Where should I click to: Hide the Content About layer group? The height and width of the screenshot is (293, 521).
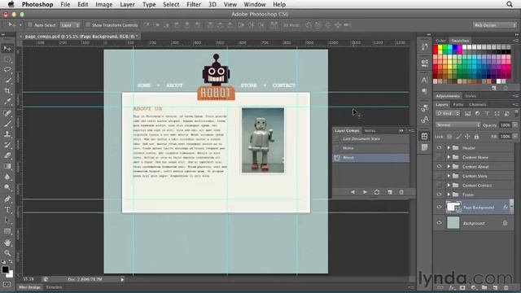(440, 166)
